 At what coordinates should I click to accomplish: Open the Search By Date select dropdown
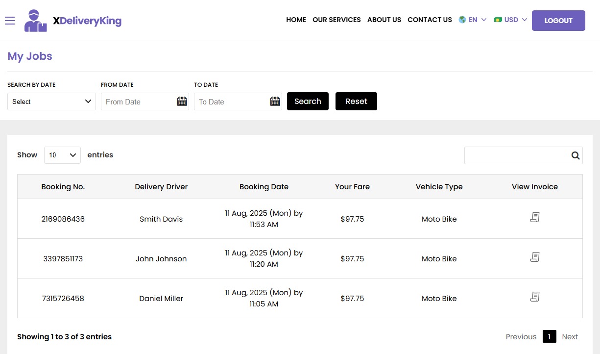click(x=51, y=101)
